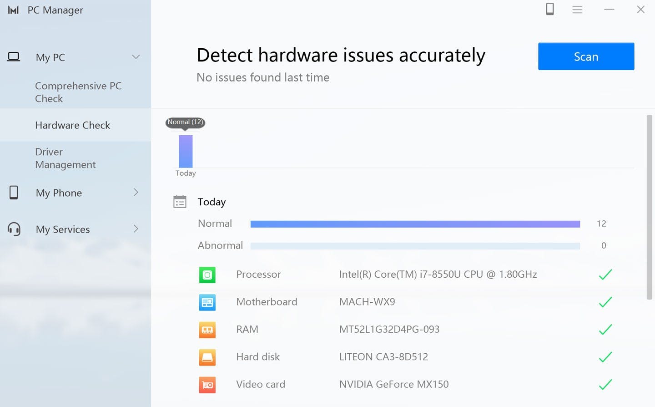The height and width of the screenshot is (407, 655).
Task: Open Comprehensive PC Check
Action: point(78,92)
